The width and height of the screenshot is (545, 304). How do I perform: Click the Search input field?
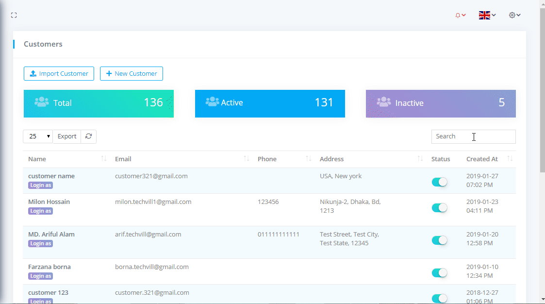pyautogui.click(x=473, y=136)
